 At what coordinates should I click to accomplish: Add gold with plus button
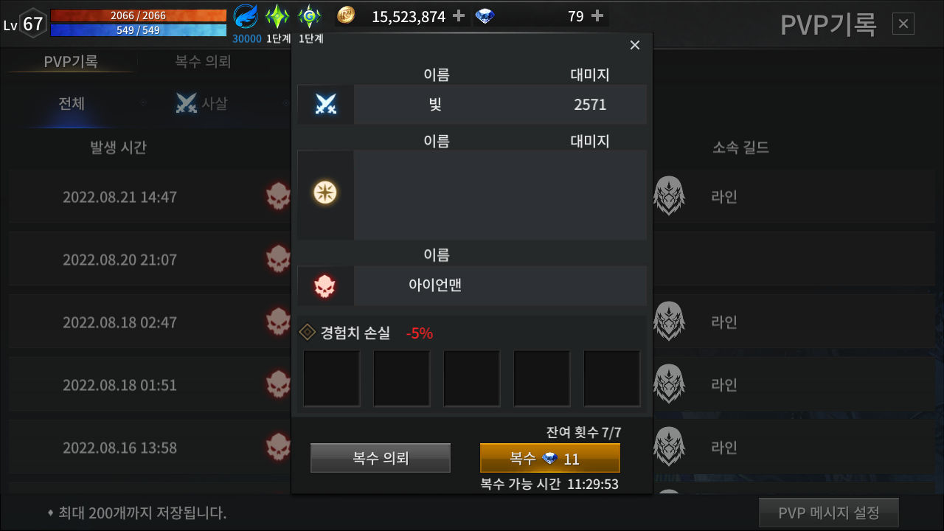[459, 15]
